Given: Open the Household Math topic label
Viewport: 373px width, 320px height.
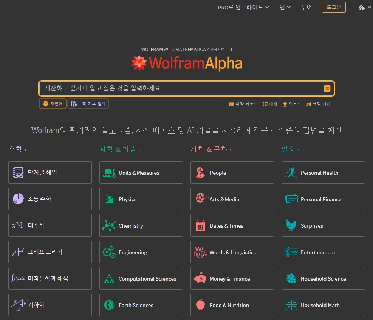Looking at the screenshot, I should [320, 305].
